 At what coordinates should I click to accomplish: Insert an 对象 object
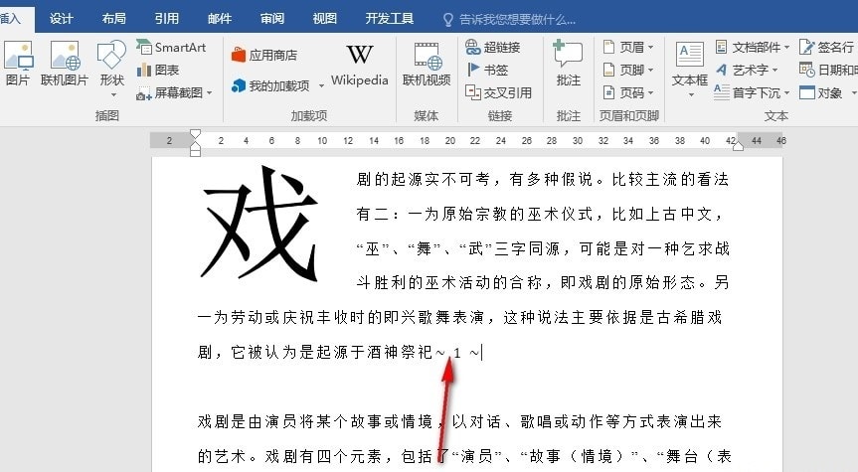821,93
